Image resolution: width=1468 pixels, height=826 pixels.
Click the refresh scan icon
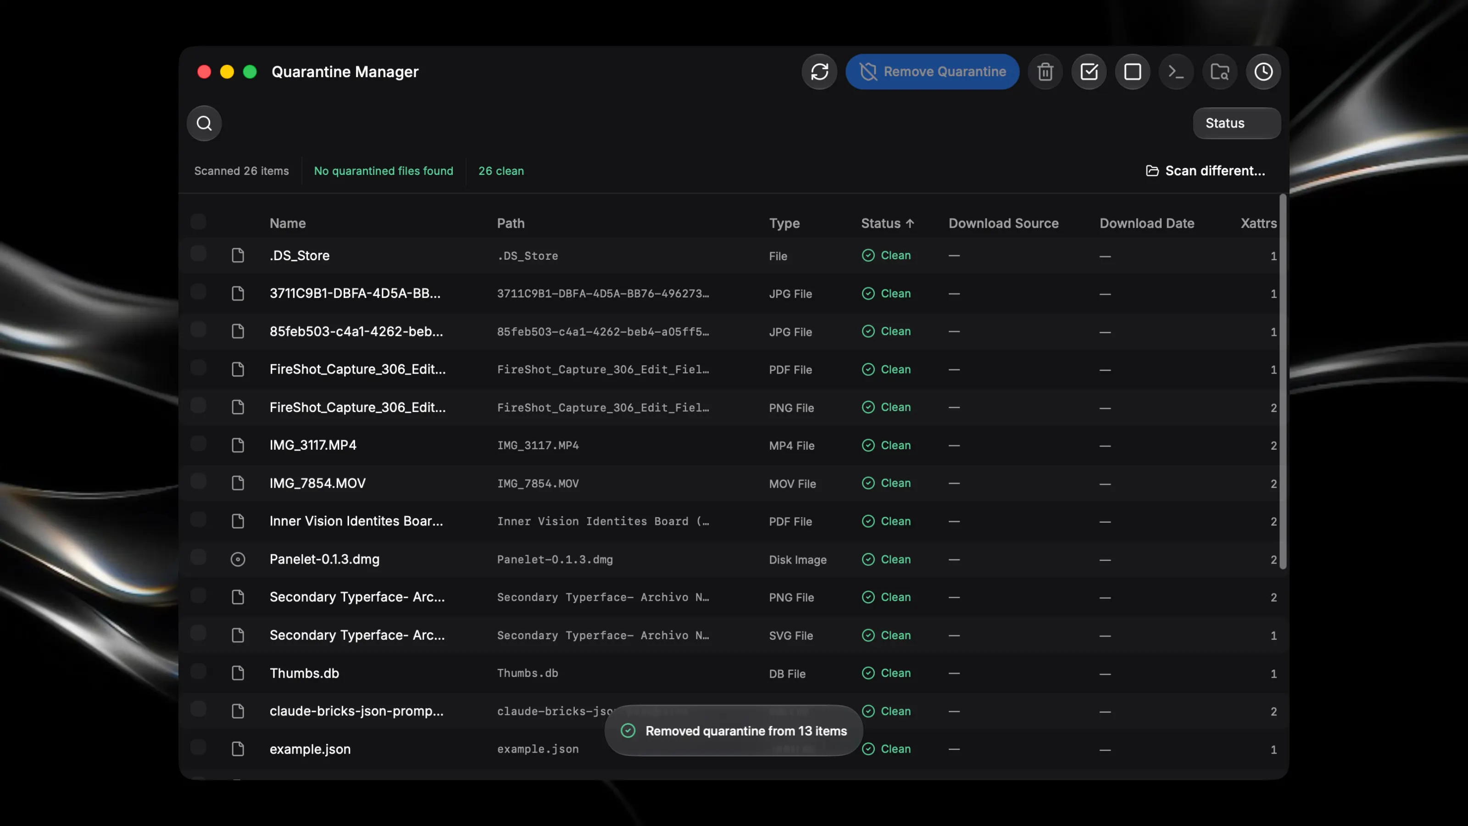tap(819, 72)
